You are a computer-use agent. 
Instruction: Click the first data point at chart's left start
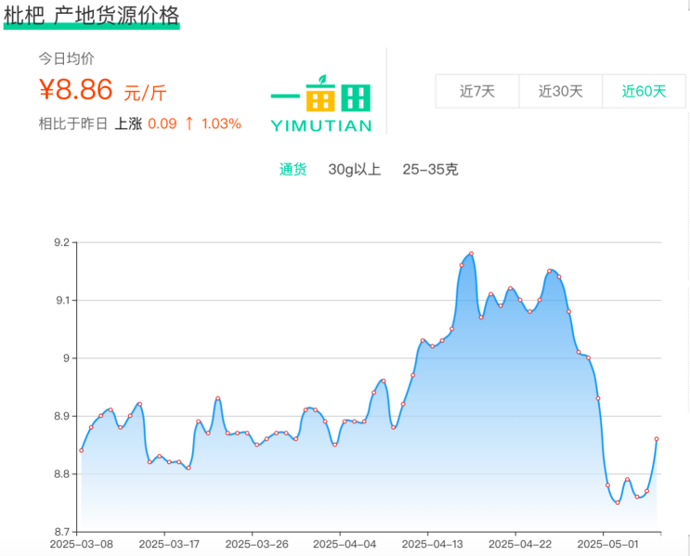82,450
